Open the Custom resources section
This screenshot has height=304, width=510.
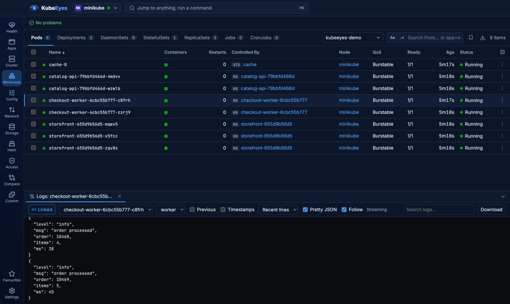pyautogui.click(x=12, y=197)
